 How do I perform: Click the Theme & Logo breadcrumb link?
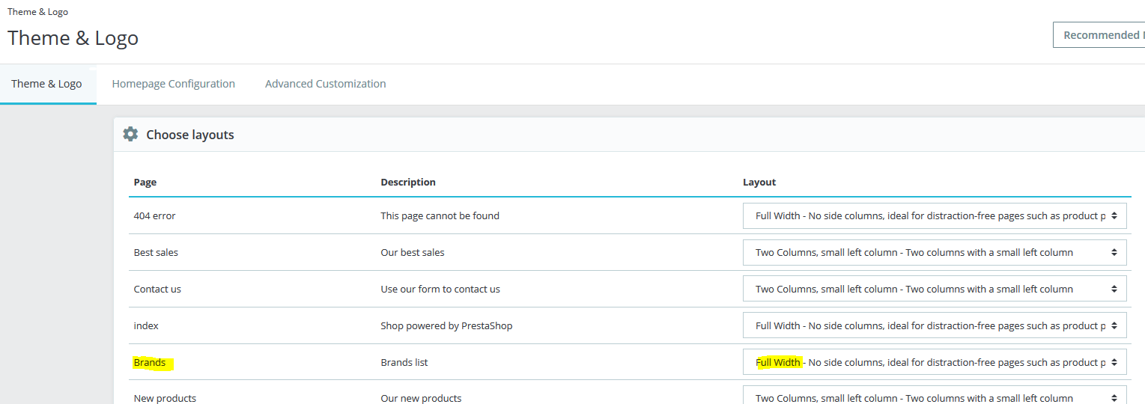(x=37, y=12)
